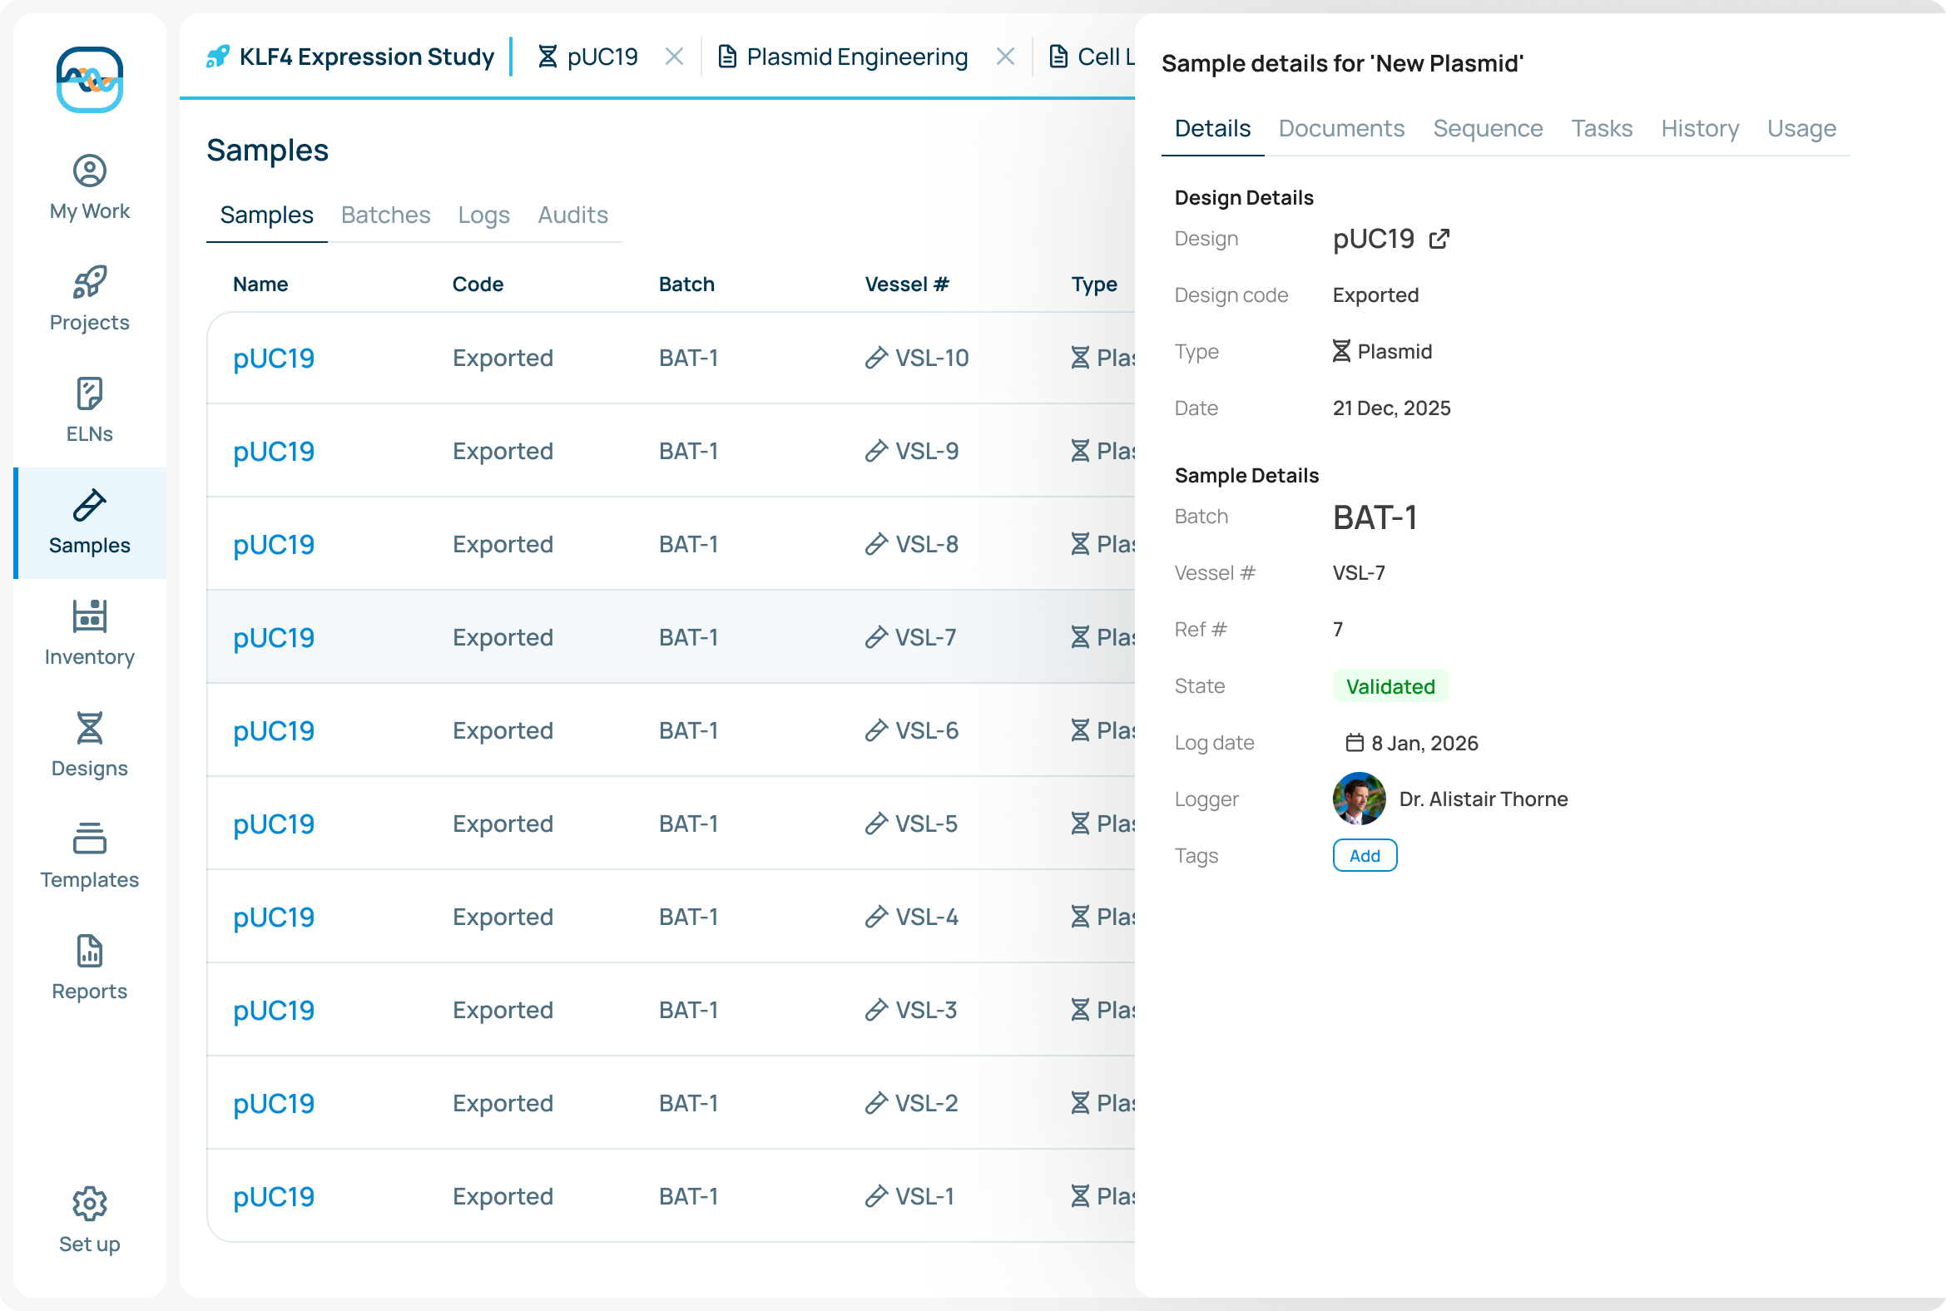Screen dimensions: 1947x1311
Task: Open pUC19 sample in VSL-9 row
Action: tap(274, 452)
